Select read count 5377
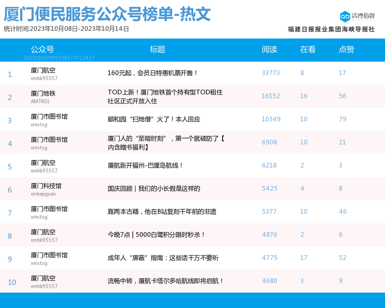Image resolution: width=385 pixels, height=308 pixels. (269, 211)
